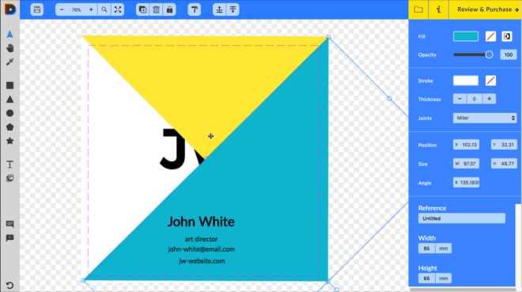Click the Opacity slider handle
The width and height of the screenshot is (522, 292).
click(489, 54)
